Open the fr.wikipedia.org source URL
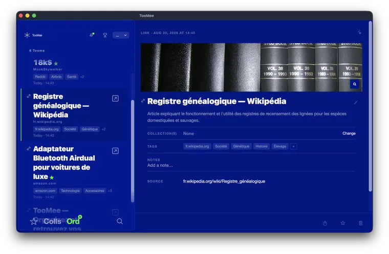 coord(224,181)
